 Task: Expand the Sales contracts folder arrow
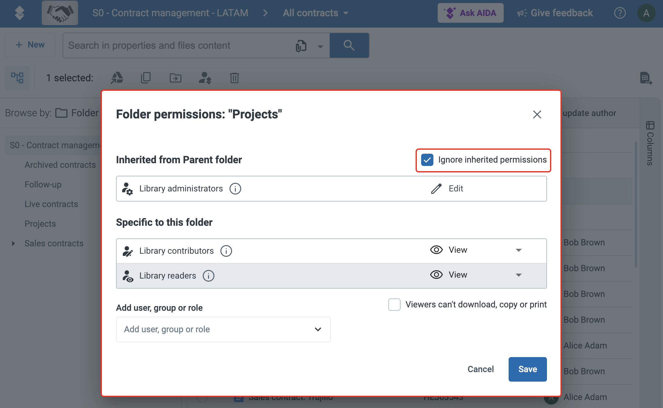click(13, 243)
